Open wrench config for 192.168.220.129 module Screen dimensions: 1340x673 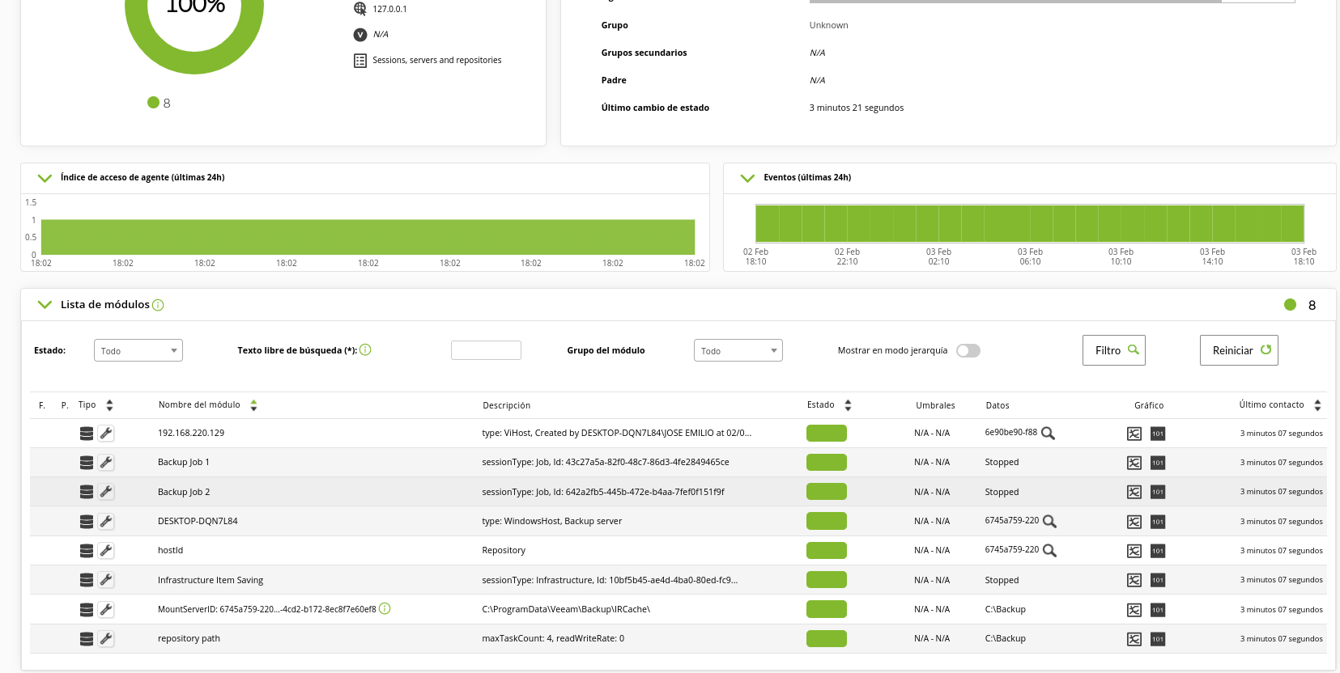pos(106,434)
